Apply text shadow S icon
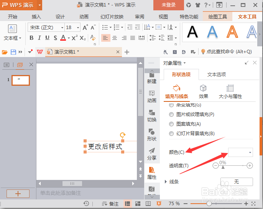This screenshot has width=263, height=209. click(x=55, y=38)
